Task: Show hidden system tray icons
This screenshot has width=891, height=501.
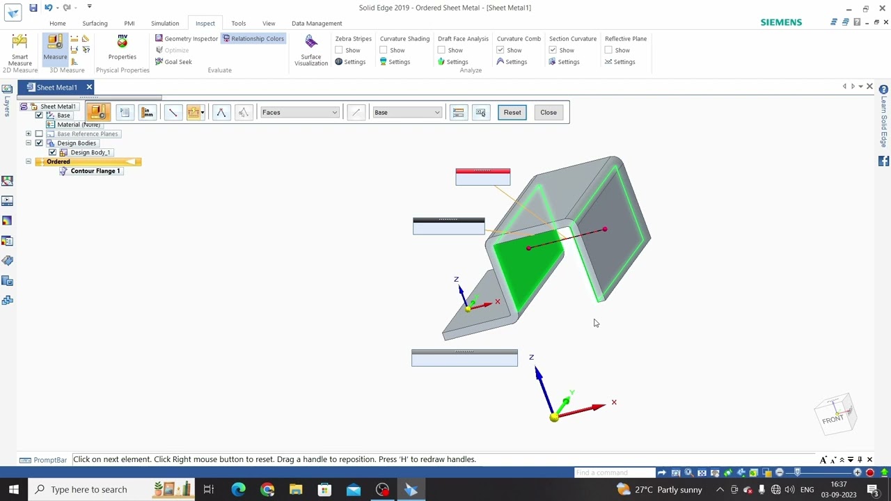Action: coord(720,489)
